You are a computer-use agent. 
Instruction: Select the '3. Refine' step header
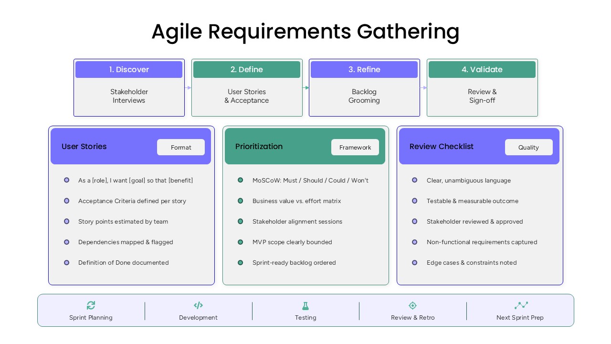(x=364, y=69)
